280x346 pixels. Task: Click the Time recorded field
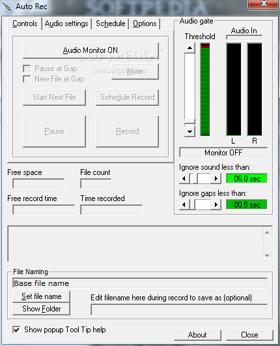click(111, 210)
